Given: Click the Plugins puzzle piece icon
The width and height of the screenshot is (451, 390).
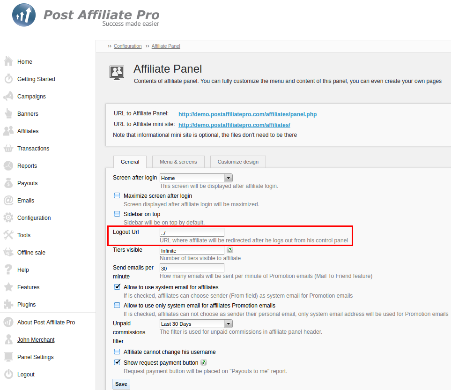Looking at the screenshot, I should [x=8, y=305].
